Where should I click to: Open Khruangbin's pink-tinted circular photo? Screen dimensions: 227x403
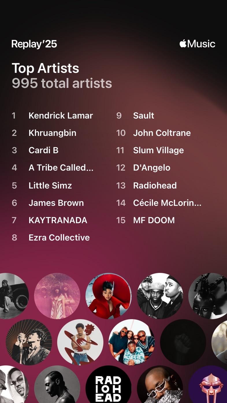57,296
